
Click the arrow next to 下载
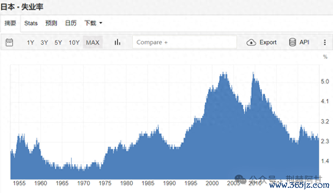click(100, 23)
